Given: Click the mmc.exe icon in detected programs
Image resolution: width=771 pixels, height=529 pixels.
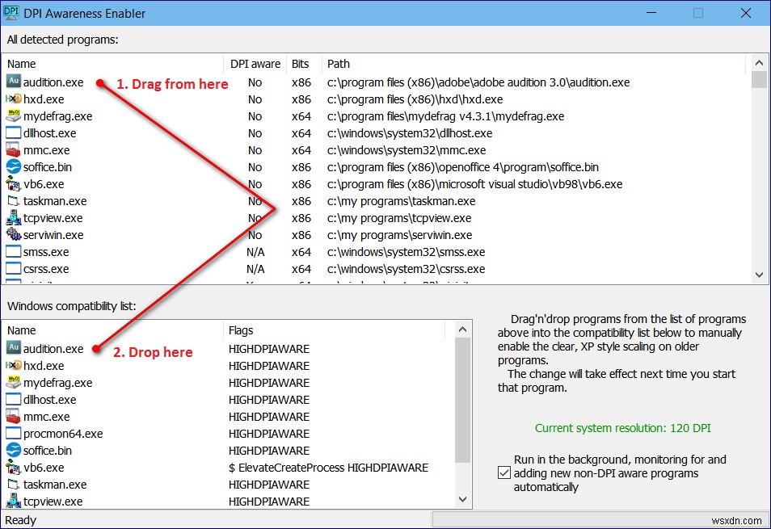Looking at the screenshot, I should pyautogui.click(x=13, y=149).
